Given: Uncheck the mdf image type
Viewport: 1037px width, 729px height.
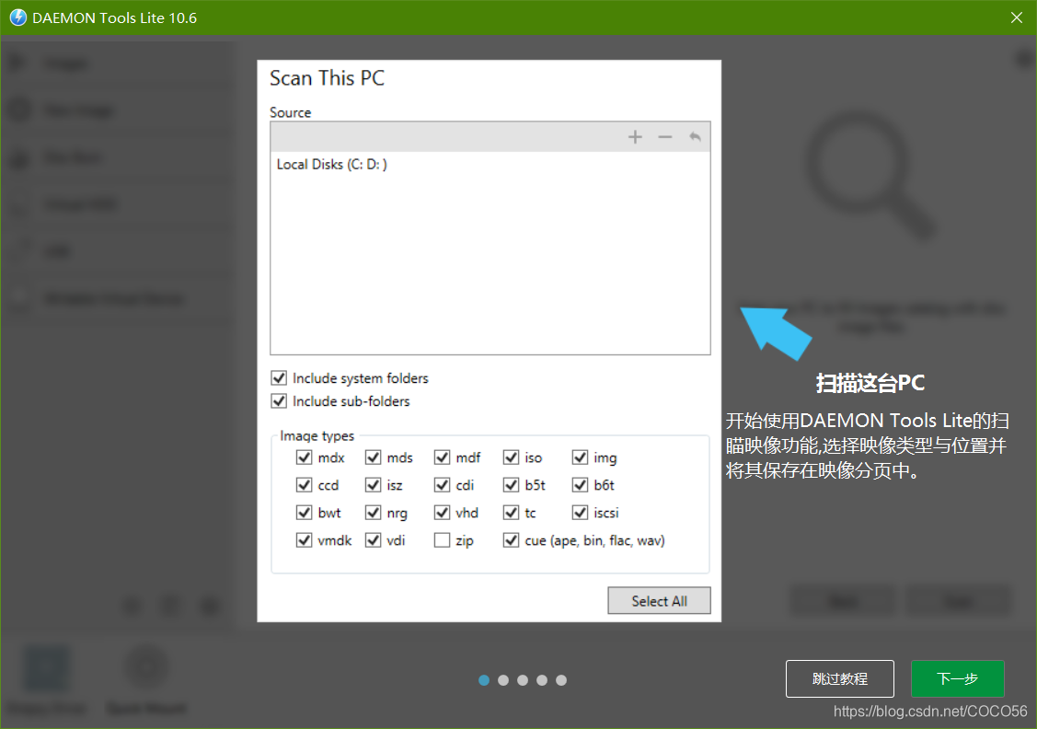Looking at the screenshot, I should tap(442, 457).
